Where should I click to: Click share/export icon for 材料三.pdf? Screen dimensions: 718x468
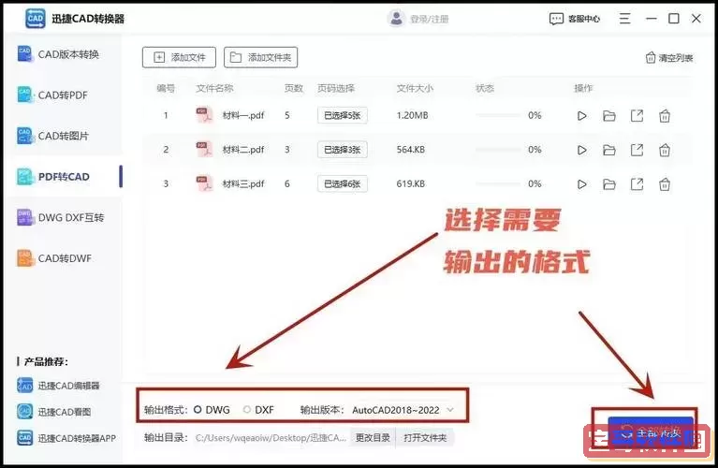[x=637, y=184]
